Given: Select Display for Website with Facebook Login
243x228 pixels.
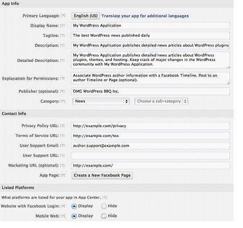Looking at the screenshot, I should click(74, 206).
